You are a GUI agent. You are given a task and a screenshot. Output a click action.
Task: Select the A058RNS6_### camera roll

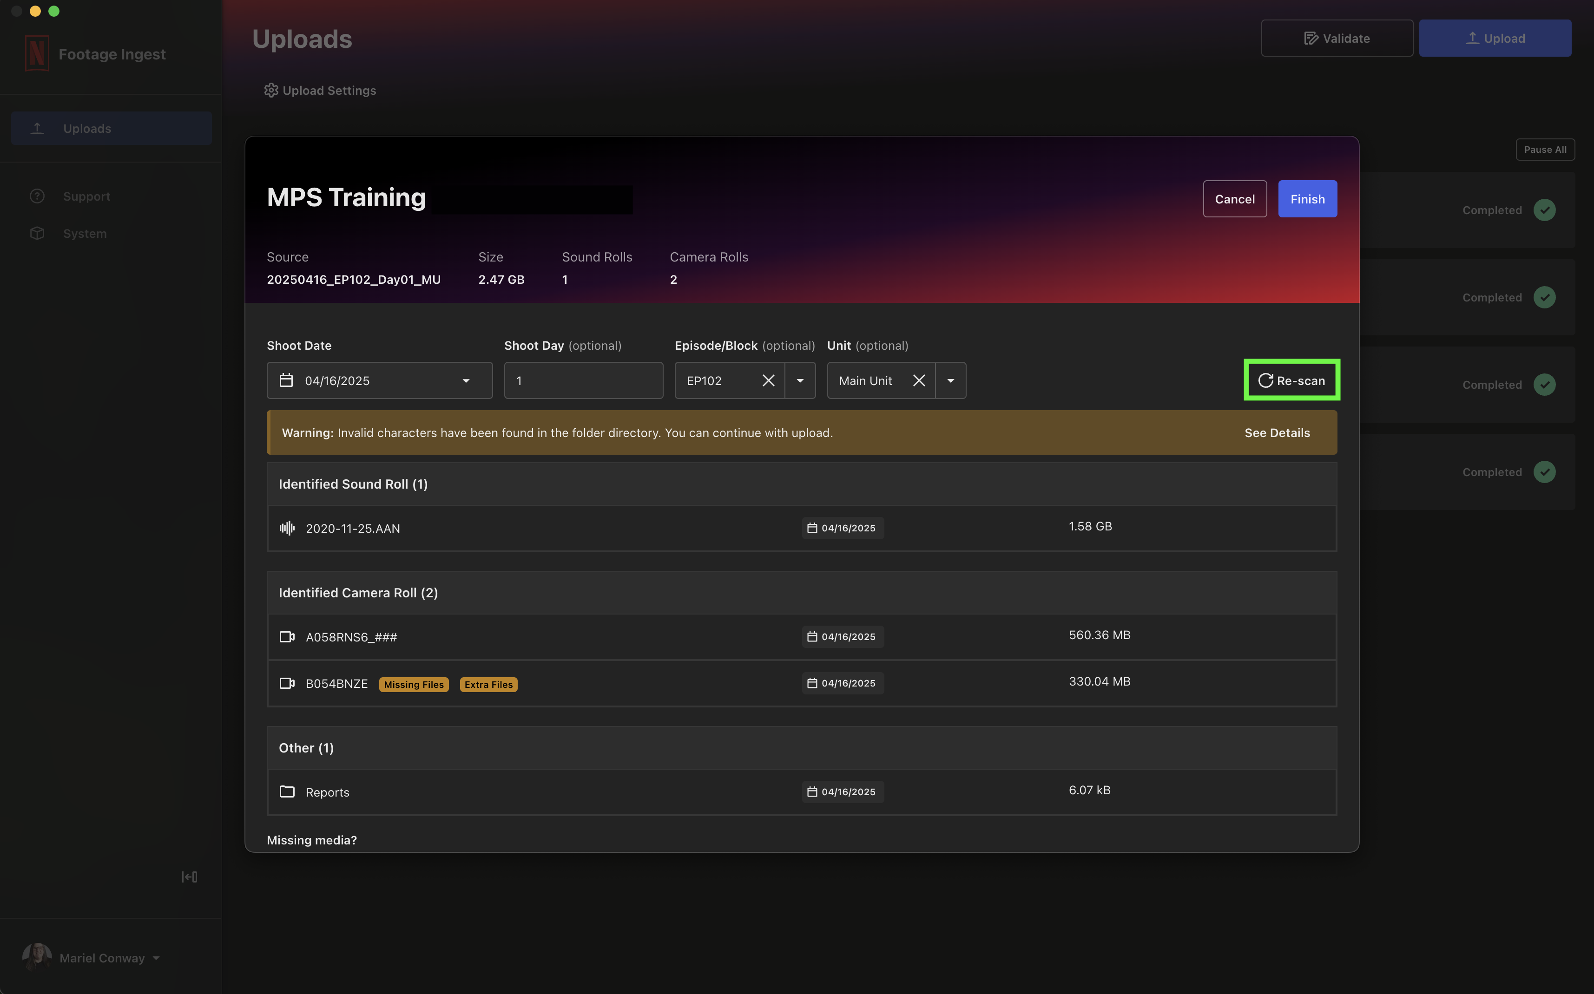802,636
